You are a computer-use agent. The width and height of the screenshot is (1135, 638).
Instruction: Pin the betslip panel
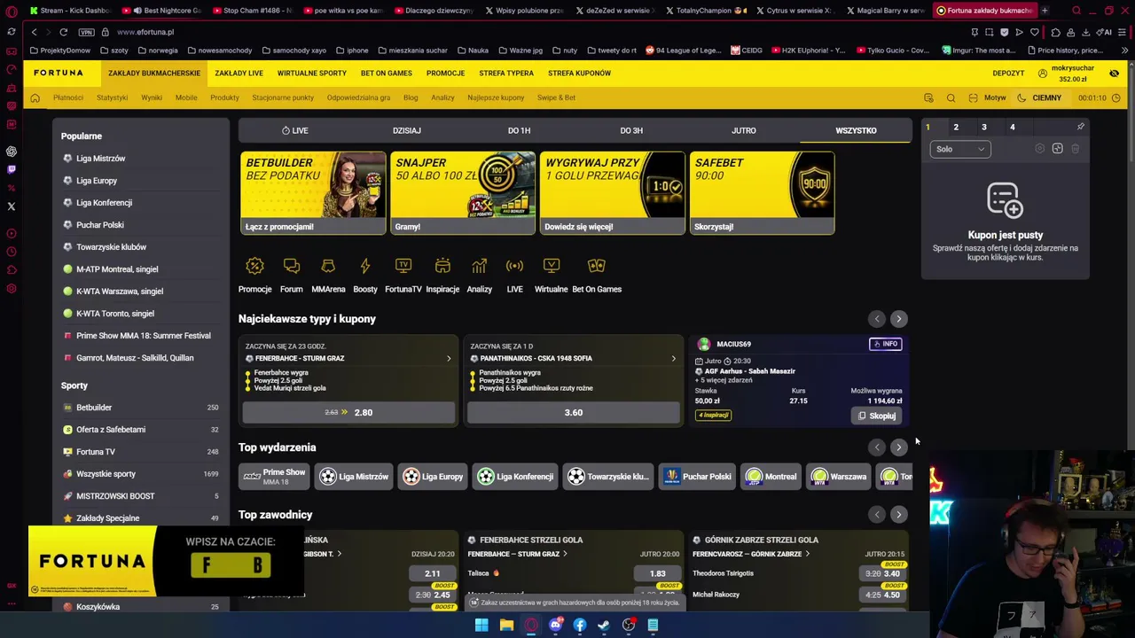coord(1080,127)
